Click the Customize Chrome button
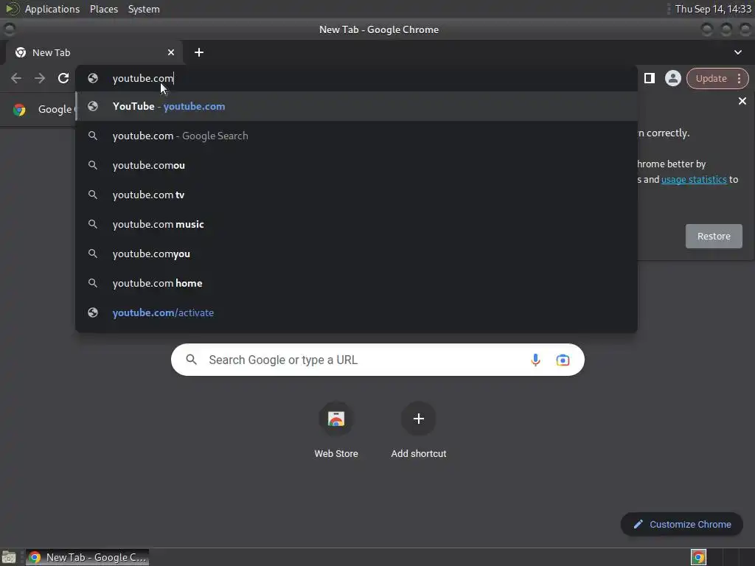The width and height of the screenshot is (755, 566). 681,524
